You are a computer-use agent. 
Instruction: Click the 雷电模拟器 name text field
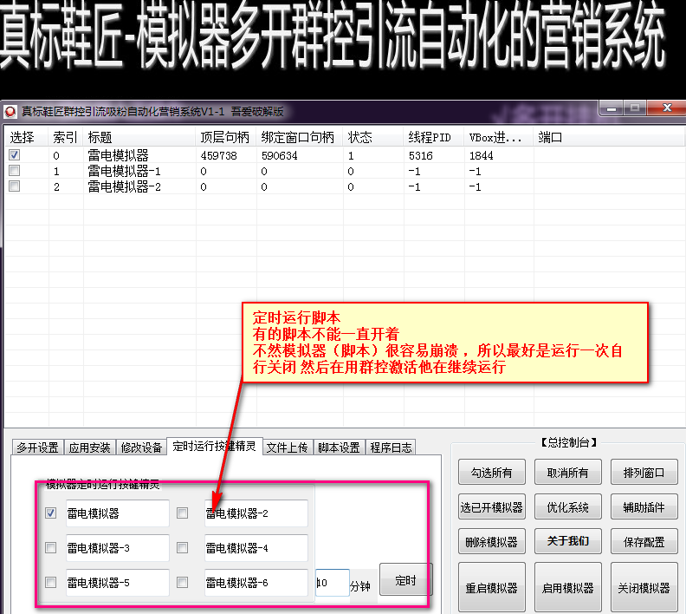click(x=117, y=513)
